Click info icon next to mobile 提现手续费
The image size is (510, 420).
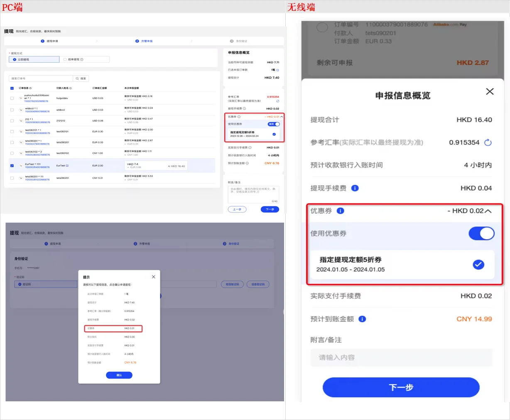[x=355, y=188]
